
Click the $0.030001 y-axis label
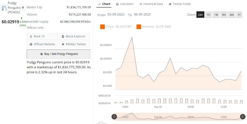[x=106, y=45]
